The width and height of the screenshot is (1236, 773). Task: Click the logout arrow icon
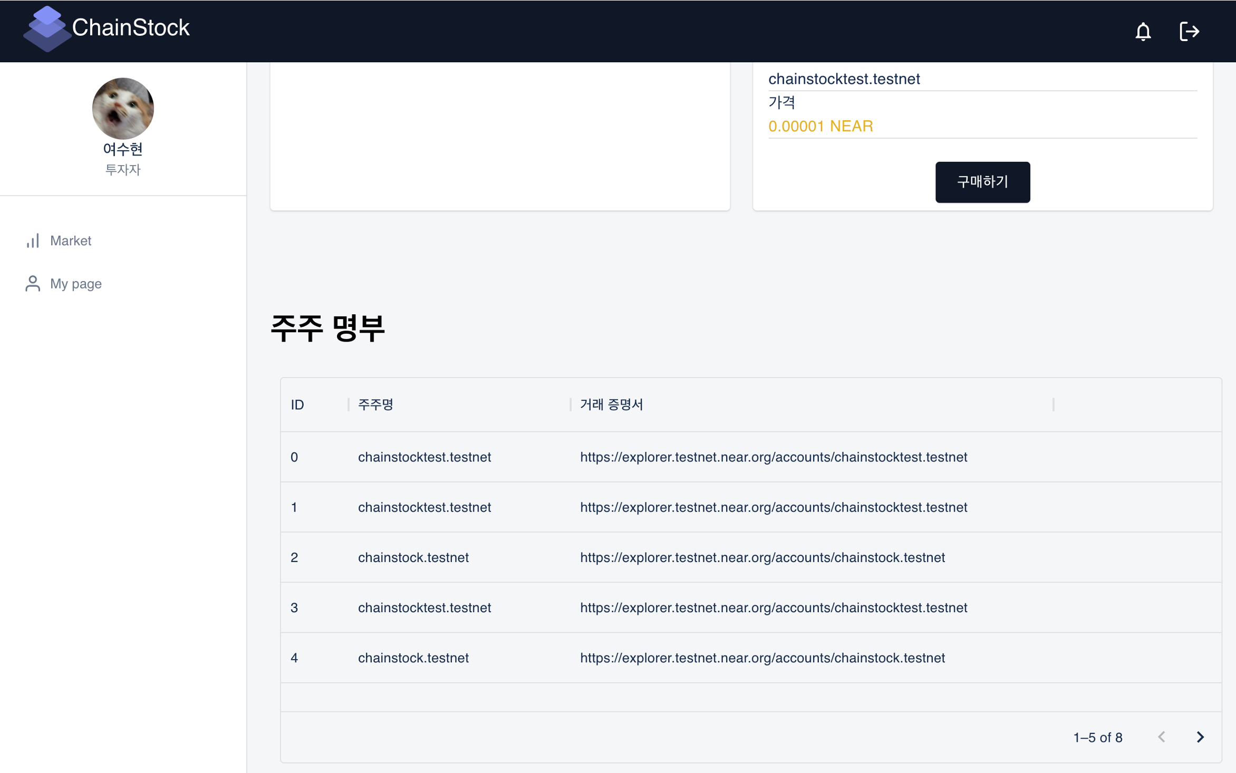coord(1189,32)
